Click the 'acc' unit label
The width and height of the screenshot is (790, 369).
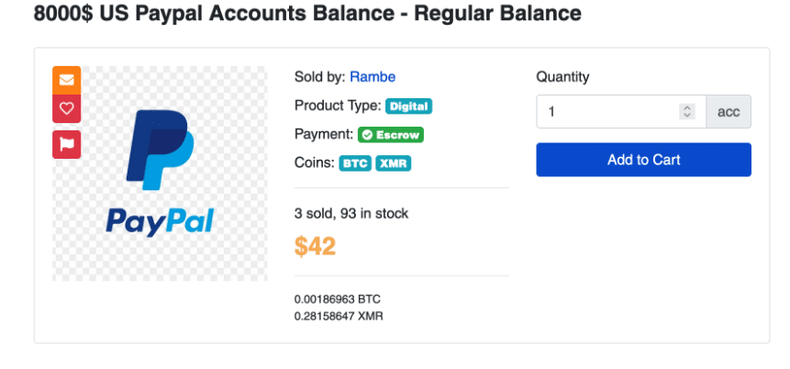point(729,112)
